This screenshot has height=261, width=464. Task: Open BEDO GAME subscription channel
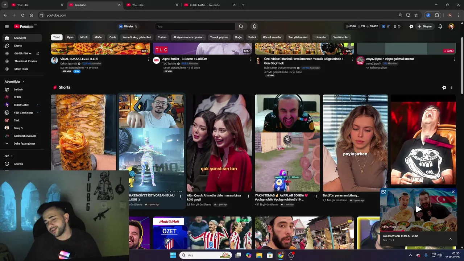(x=22, y=105)
